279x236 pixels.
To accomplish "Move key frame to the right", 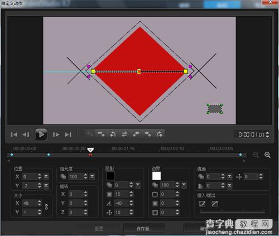I will [x=147, y=134].
